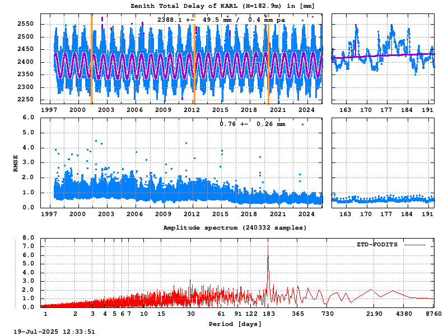
Task: Click the '191' day label under the zoomed ZTD plot
Action: pyautogui.click(x=427, y=110)
